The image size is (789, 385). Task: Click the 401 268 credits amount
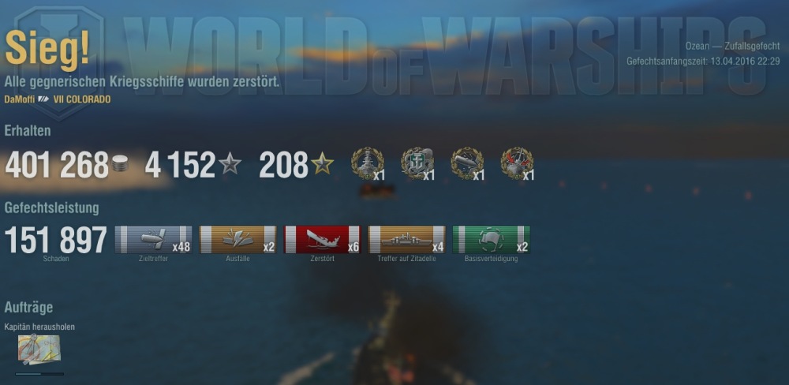coord(57,165)
